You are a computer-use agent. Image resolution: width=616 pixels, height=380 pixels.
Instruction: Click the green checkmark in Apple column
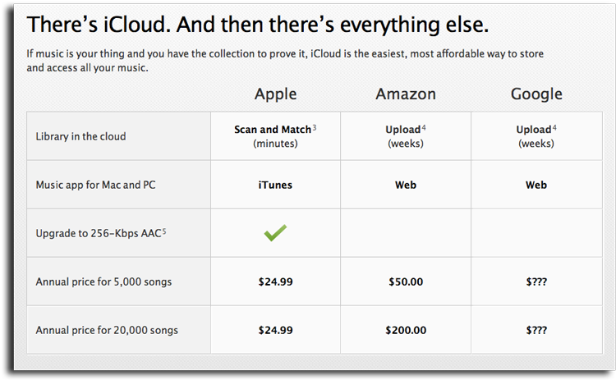[x=275, y=233]
